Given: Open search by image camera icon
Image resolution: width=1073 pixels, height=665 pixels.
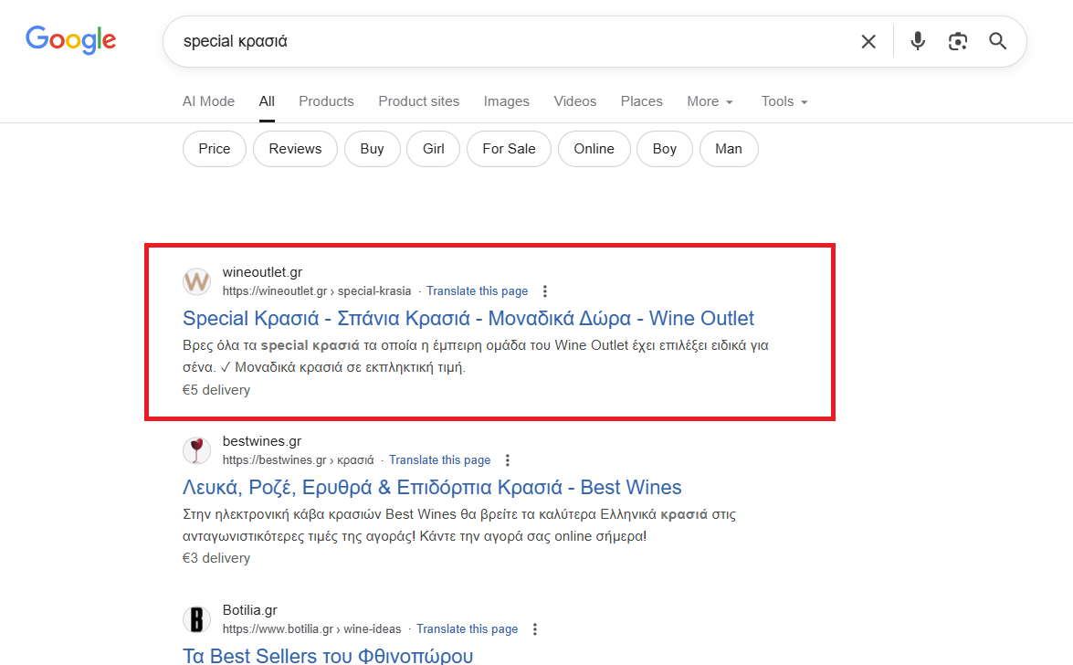Looking at the screenshot, I should click(x=957, y=41).
